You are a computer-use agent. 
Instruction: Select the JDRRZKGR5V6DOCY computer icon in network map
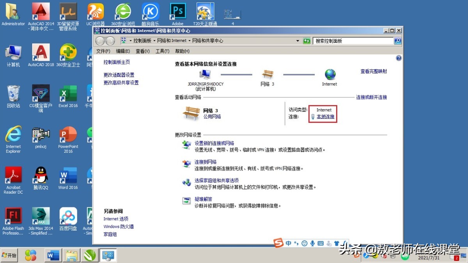pos(204,75)
